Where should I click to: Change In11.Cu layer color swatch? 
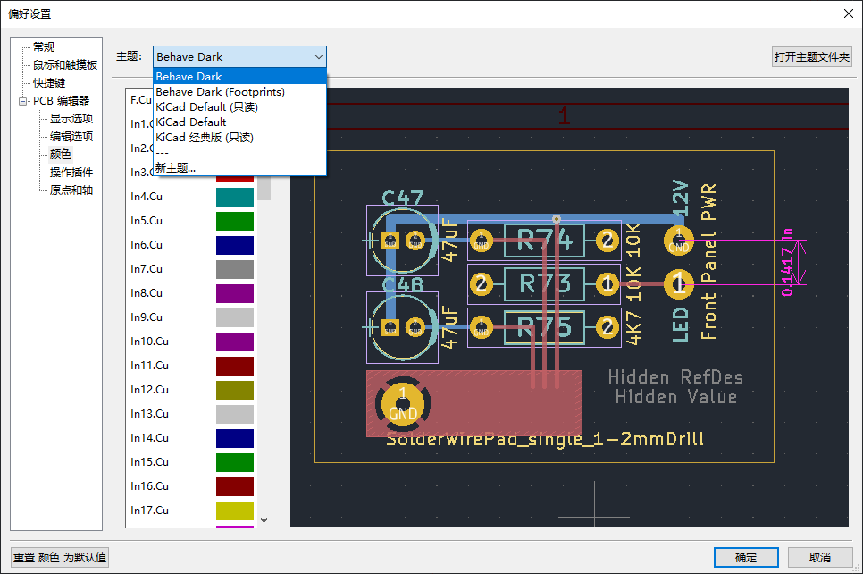click(235, 366)
